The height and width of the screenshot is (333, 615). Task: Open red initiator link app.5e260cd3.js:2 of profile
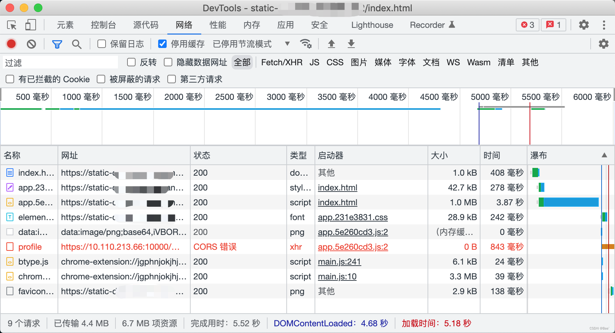(353, 247)
